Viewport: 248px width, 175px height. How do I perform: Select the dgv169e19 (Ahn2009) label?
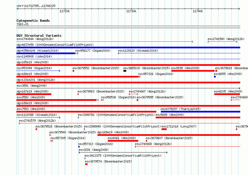[113, 132]
